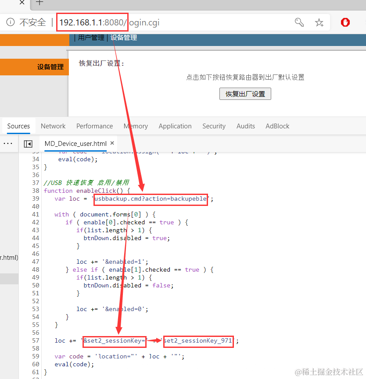
Task: Open the saved password key icon
Action: click(299, 22)
